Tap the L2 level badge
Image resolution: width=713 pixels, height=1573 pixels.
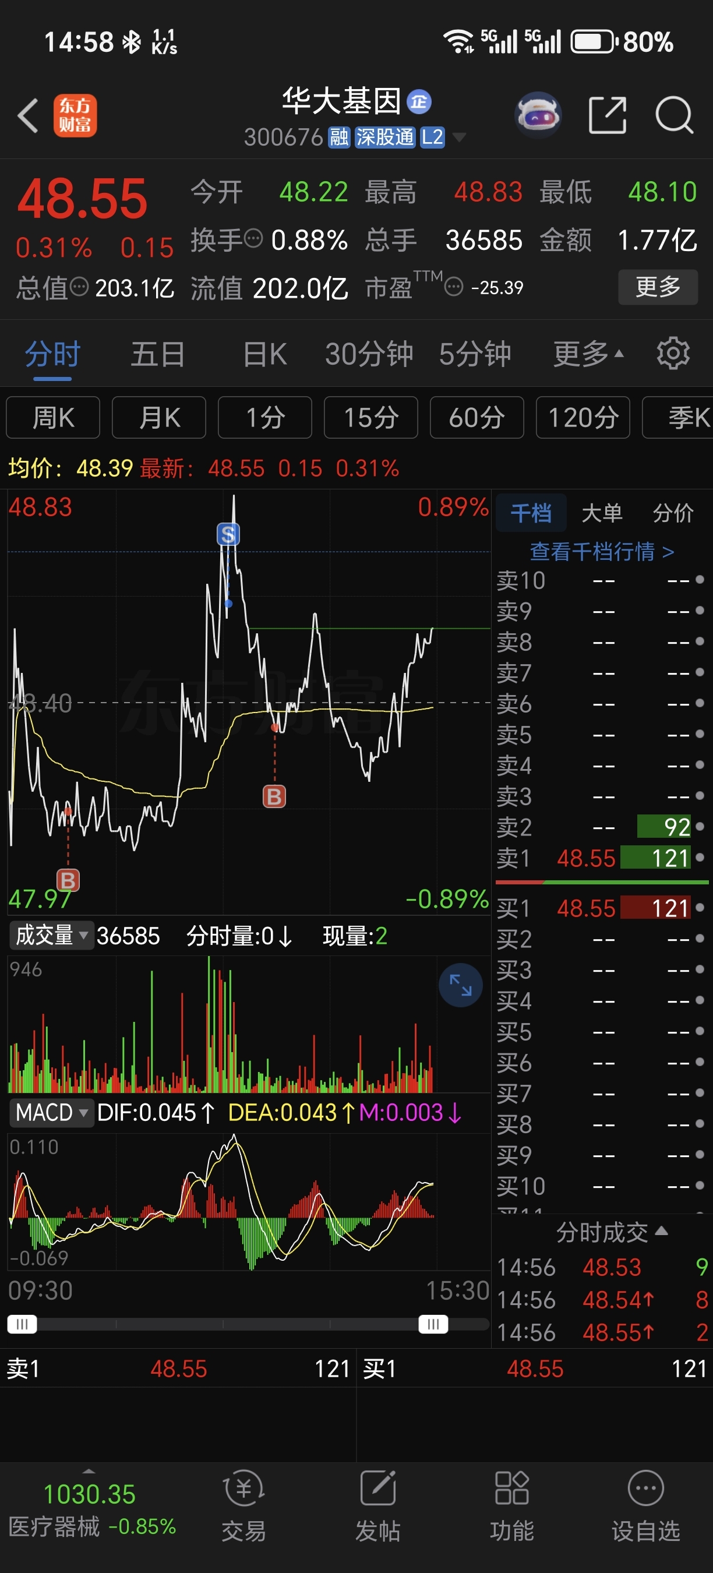432,137
